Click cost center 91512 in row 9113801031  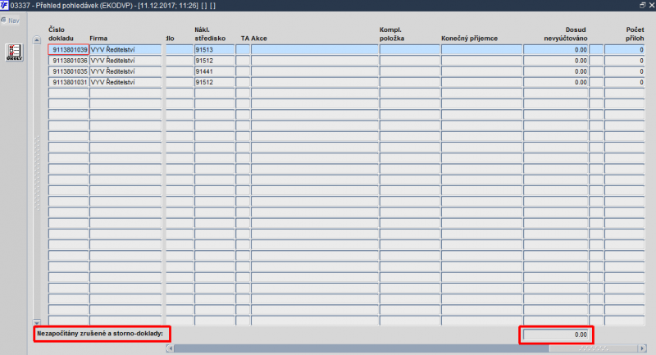tap(214, 82)
